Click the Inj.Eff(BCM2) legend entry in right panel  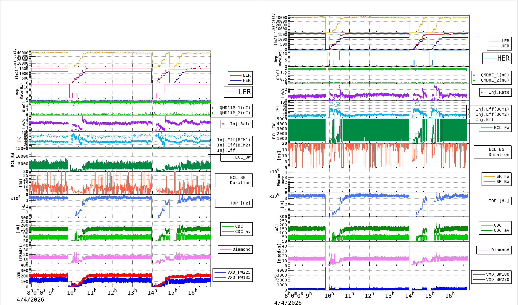click(x=492, y=115)
